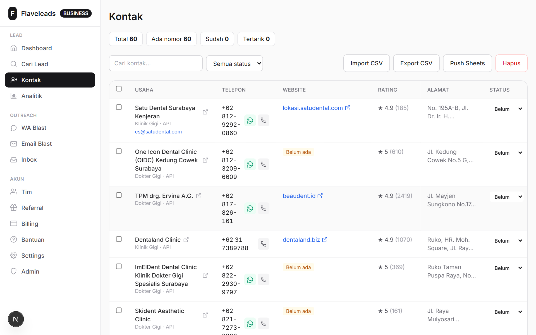Open WhatsApp for One Icon Dental Clinic
The width and height of the screenshot is (536, 335).
click(x=250, y=164)
